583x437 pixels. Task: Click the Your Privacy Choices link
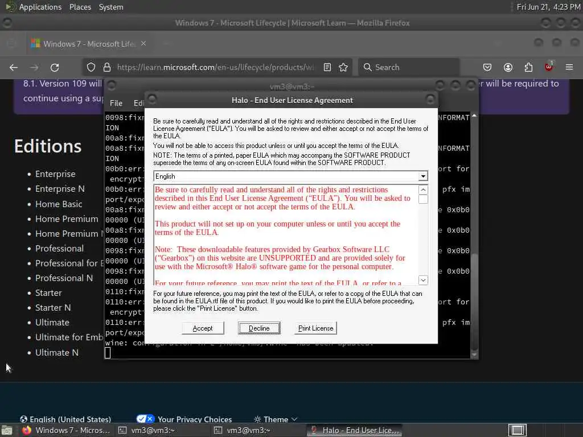pyautogui.click(x=184, y=419)
